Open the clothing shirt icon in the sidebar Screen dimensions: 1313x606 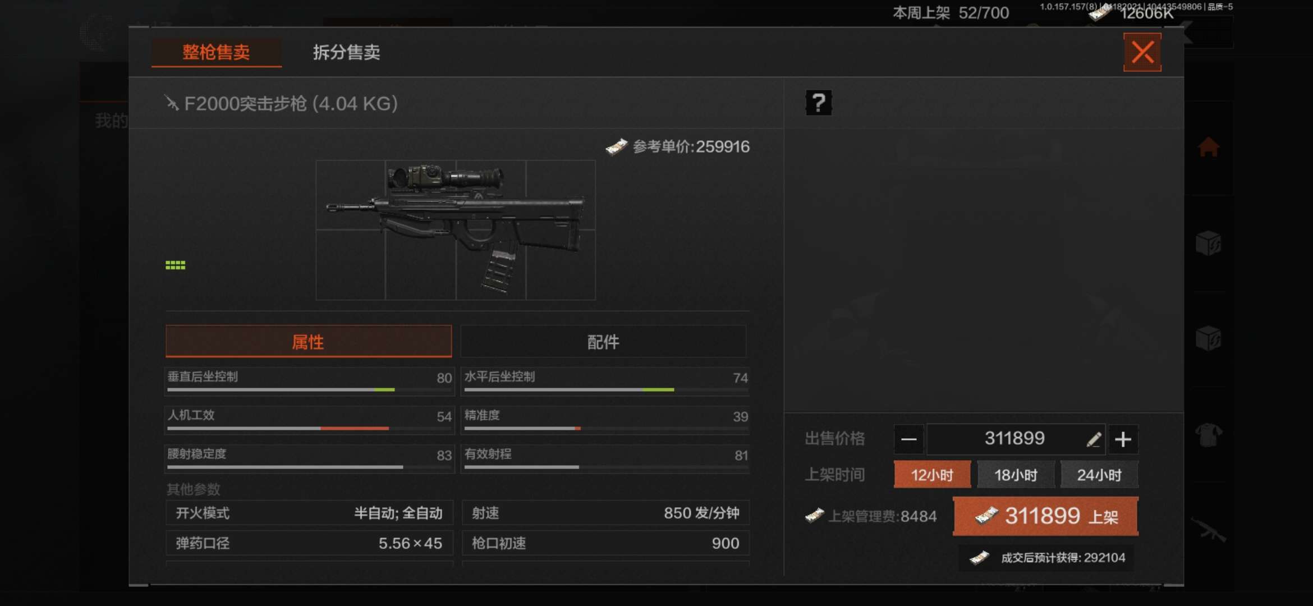1209,434
